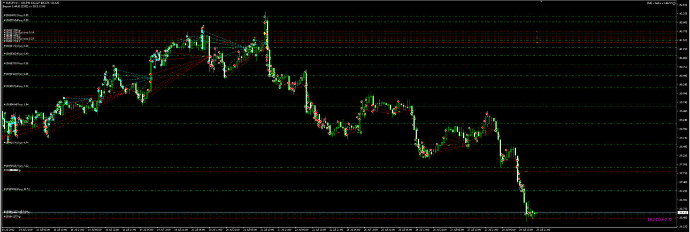Image resolution: width=690 pixels, height=232 pixels.
Task: Select order line #158986845 buy 1.94
Action: pyautogui.click(x=16, y=105)
